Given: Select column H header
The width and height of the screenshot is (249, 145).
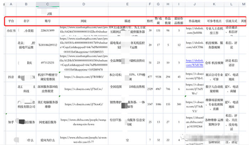Looking at the screenshot, I should 168,4.
